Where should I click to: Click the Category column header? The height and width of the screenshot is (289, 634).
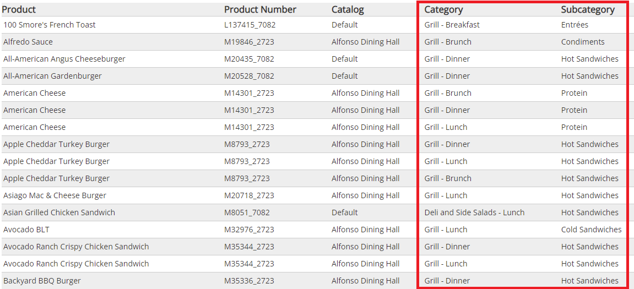[443, 9]
